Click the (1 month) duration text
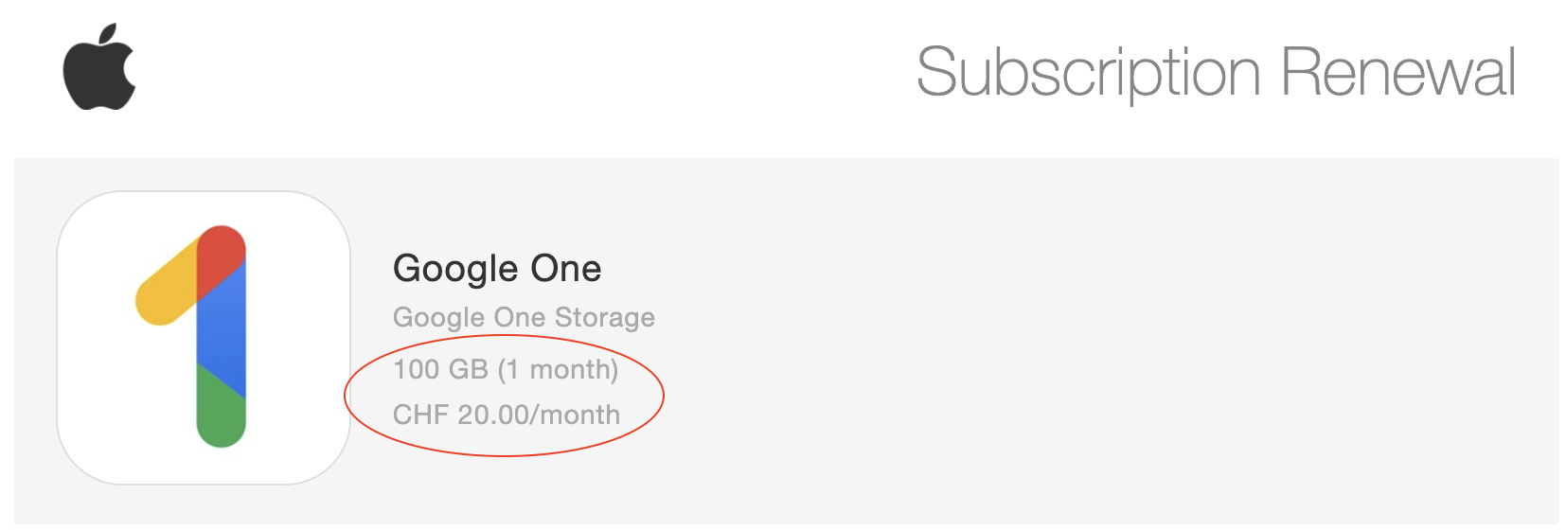The height and width of the screenshot is (530, 1566). coord(558,369)
